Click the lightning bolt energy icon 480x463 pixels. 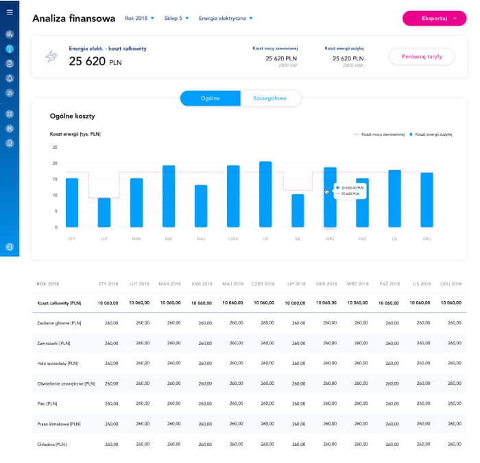click(51, 58)
